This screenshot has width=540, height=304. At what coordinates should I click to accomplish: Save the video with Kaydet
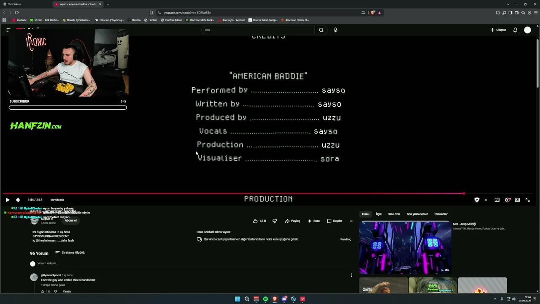pos(335,221)
